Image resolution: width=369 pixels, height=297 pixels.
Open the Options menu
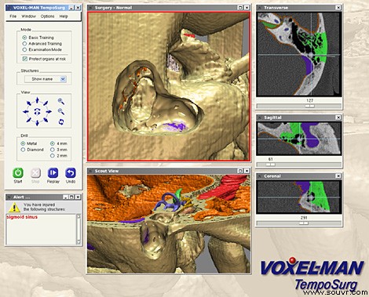(47, 16)
